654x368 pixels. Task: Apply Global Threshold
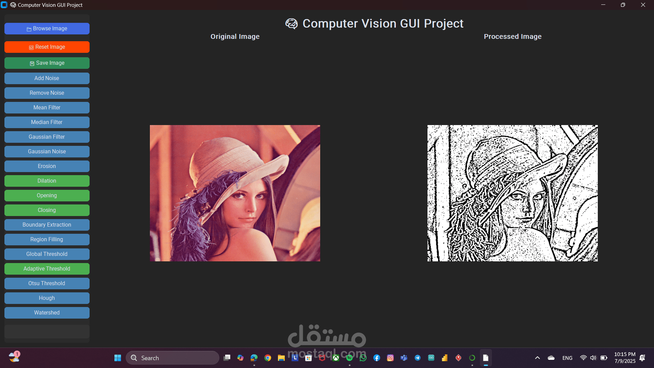pyautogui.click(x=47, y=254)
